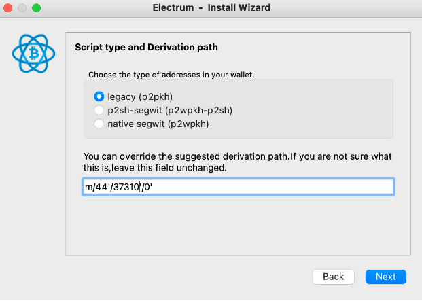Go back with the Back button
Viewport: 422px width, 301px height.
click(x=333, y=277)
